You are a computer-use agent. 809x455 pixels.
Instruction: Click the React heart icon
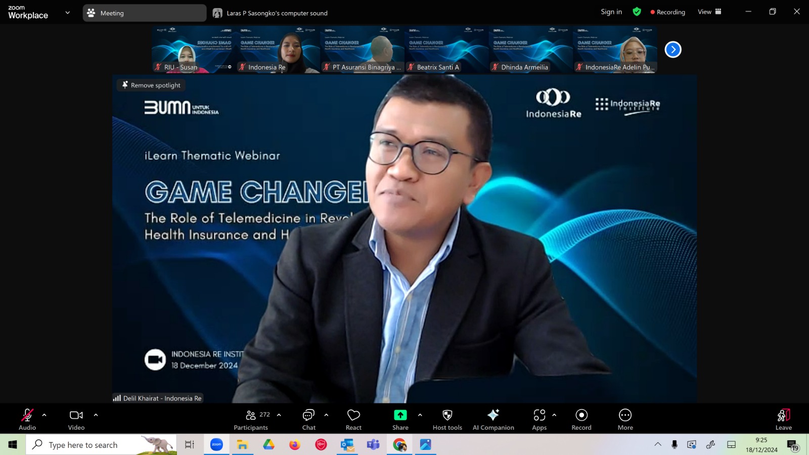coord(353,420)
